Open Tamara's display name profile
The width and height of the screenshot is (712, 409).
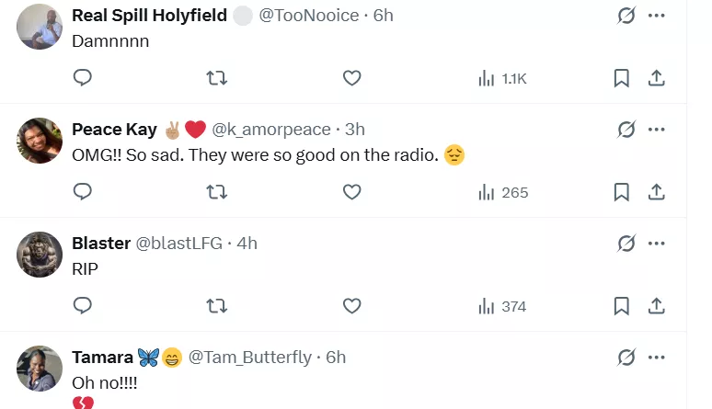[102, 358]
